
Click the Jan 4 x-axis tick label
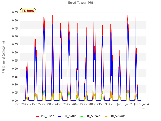pyautogui.click(x=146, y=104)
